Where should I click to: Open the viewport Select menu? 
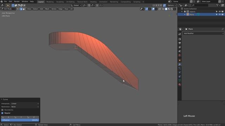coord(35,9)
